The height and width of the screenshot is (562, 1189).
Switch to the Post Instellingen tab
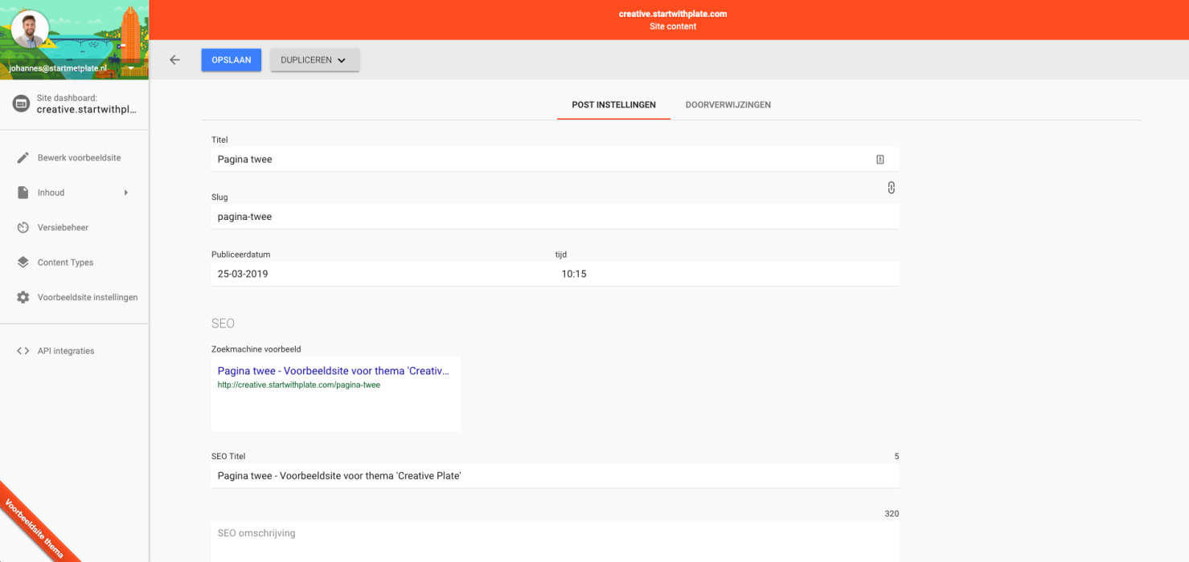[x=613, y=105]
